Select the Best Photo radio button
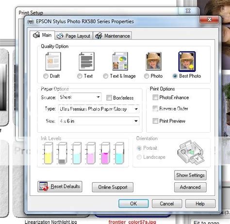The image size is (230, 224). pos(175,76)
